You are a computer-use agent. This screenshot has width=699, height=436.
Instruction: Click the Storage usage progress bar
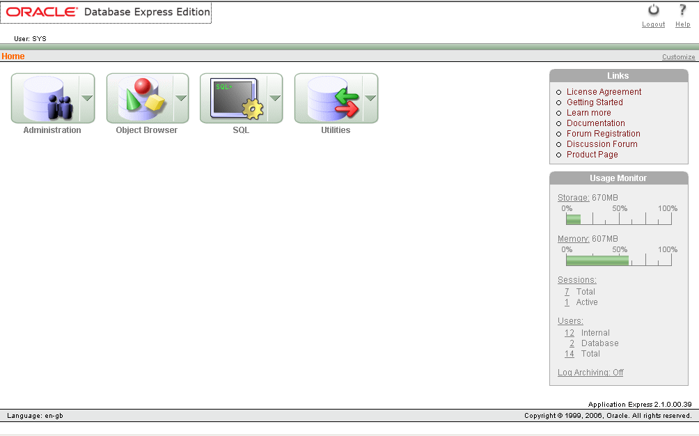pos(619,219)
